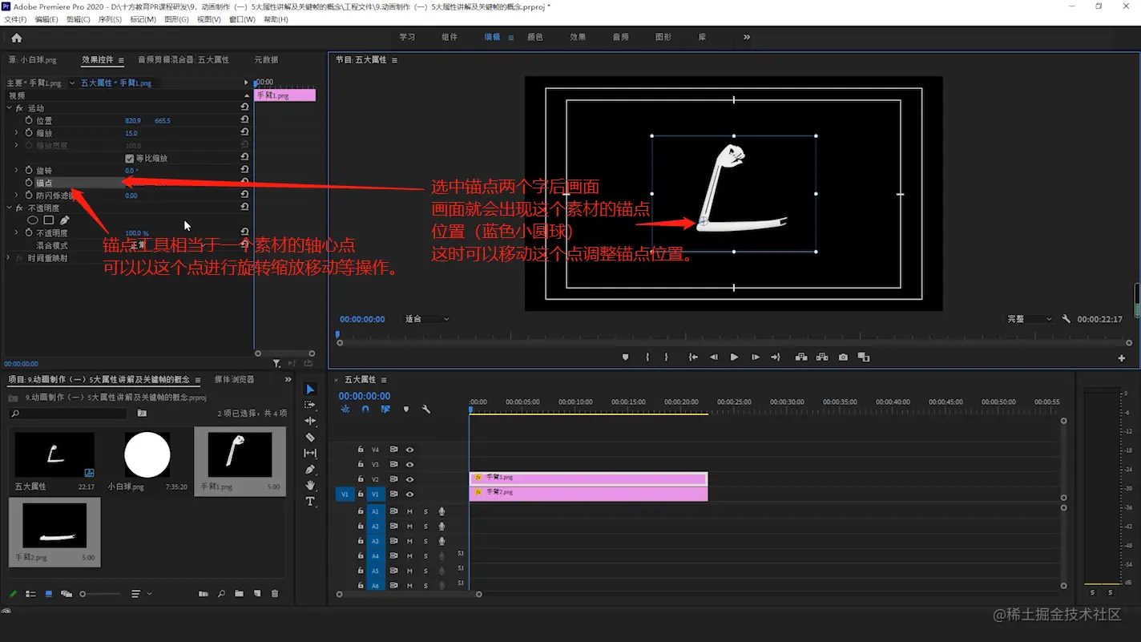Screen dimensions: 1141x642
Task: Select the Ripple Edit tool
Action: coord(310,422)
